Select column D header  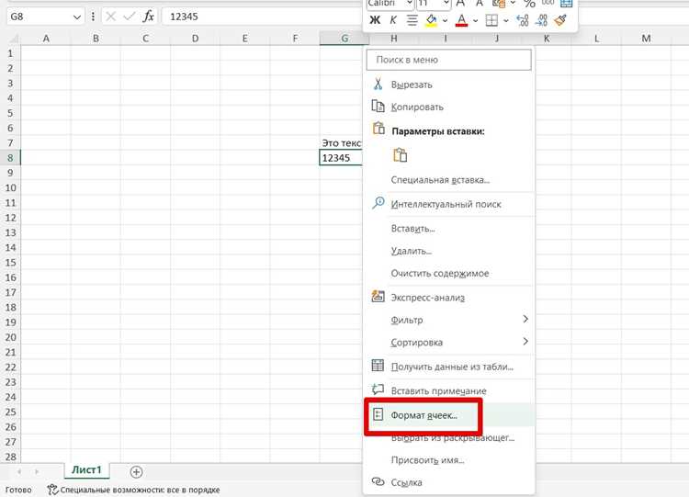click(x=195, y=39)
